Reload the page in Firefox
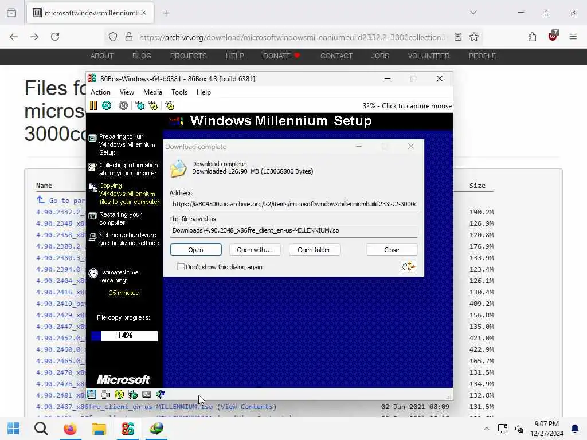Image resolution: width=587 pixels, height=440 pixels. (x=55, y=37)
